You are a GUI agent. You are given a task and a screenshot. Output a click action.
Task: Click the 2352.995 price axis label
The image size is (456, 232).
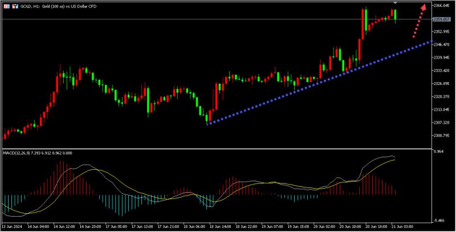(x=442, y=32)
